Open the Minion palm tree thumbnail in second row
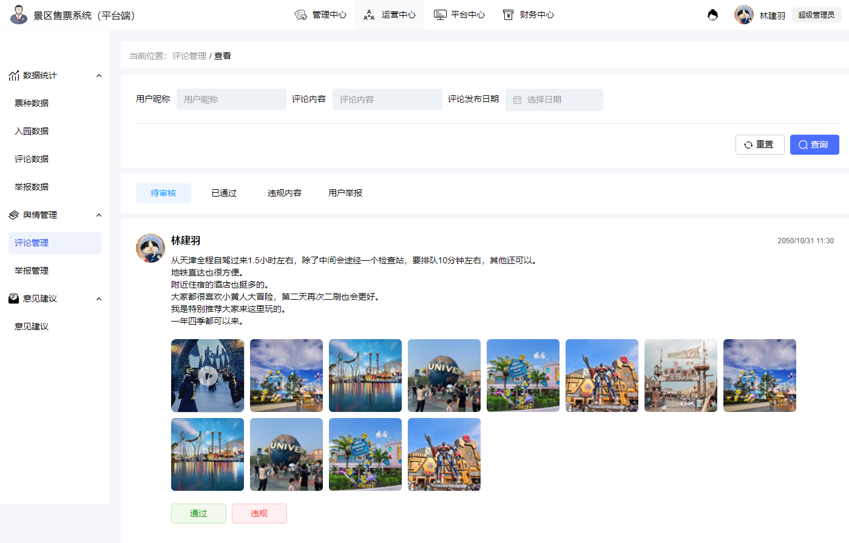The height and width of the screenshot is (543, 849). pos(365,454)
